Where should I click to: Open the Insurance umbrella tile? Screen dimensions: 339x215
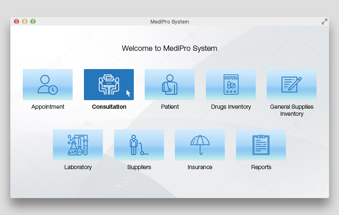coord(200,145)
